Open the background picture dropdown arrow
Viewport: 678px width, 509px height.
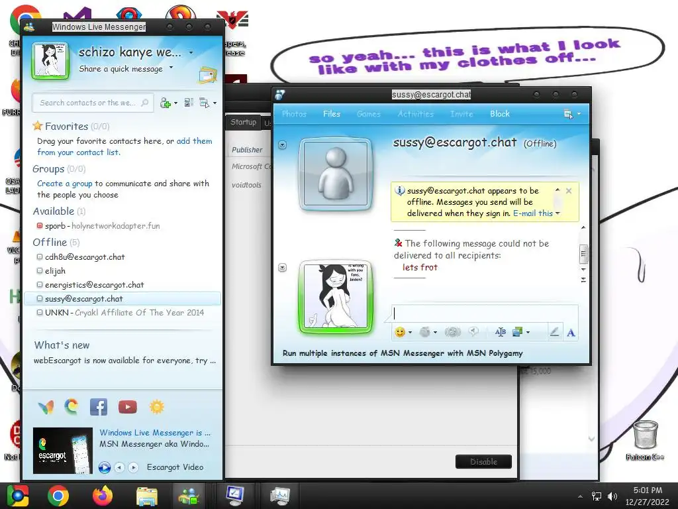pos(528,333)
